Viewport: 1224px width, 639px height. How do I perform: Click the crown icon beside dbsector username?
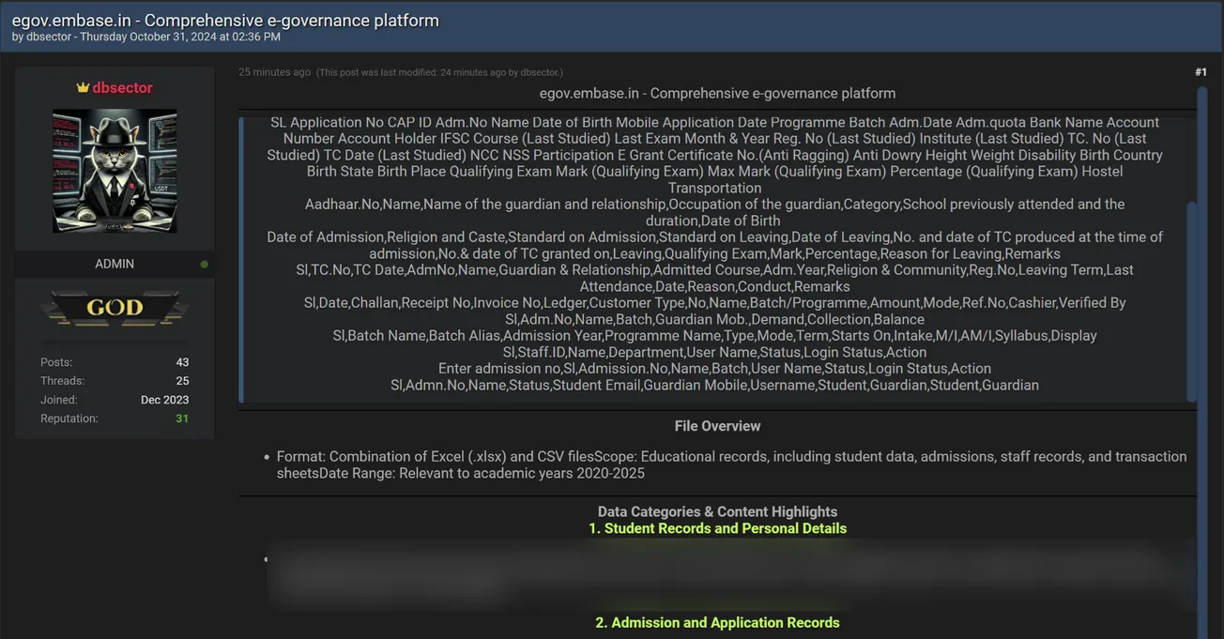pyautogui.click(x=83, y=87)
